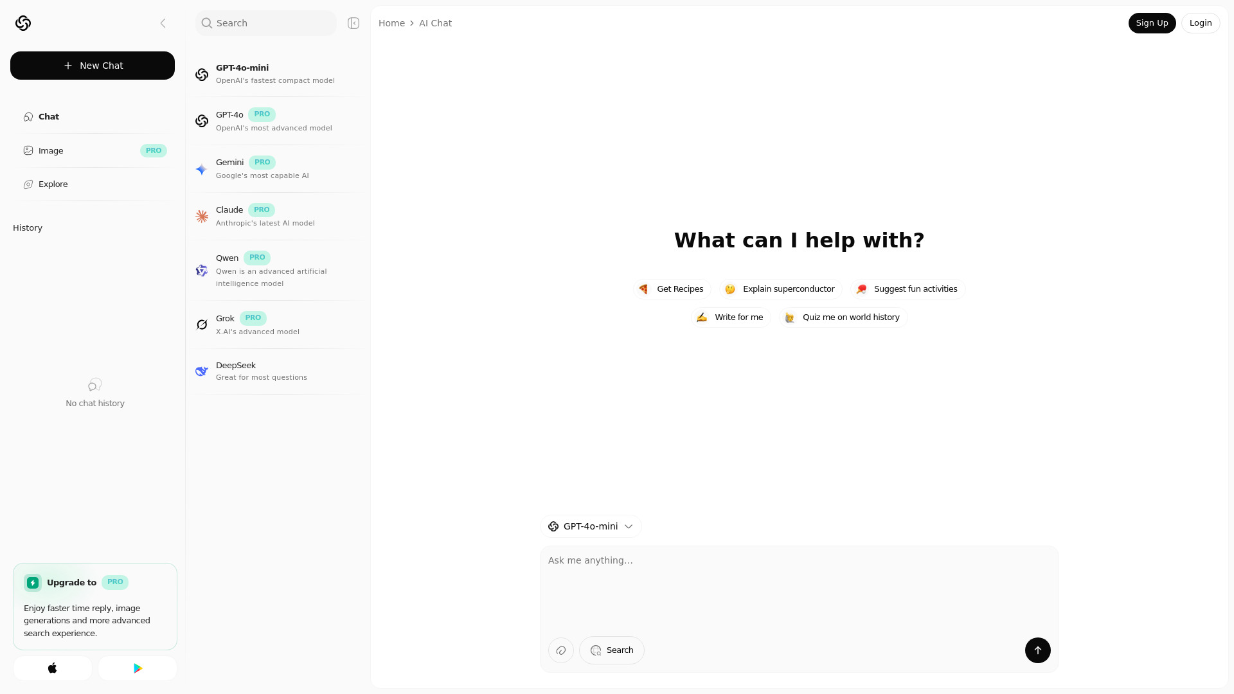The image size is (1234, 694).
Task: Open the search field magnifier icon
Action: [206, 23]
